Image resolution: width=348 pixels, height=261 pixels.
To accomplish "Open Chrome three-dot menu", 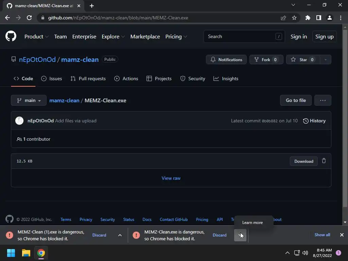I will point(341,18).
